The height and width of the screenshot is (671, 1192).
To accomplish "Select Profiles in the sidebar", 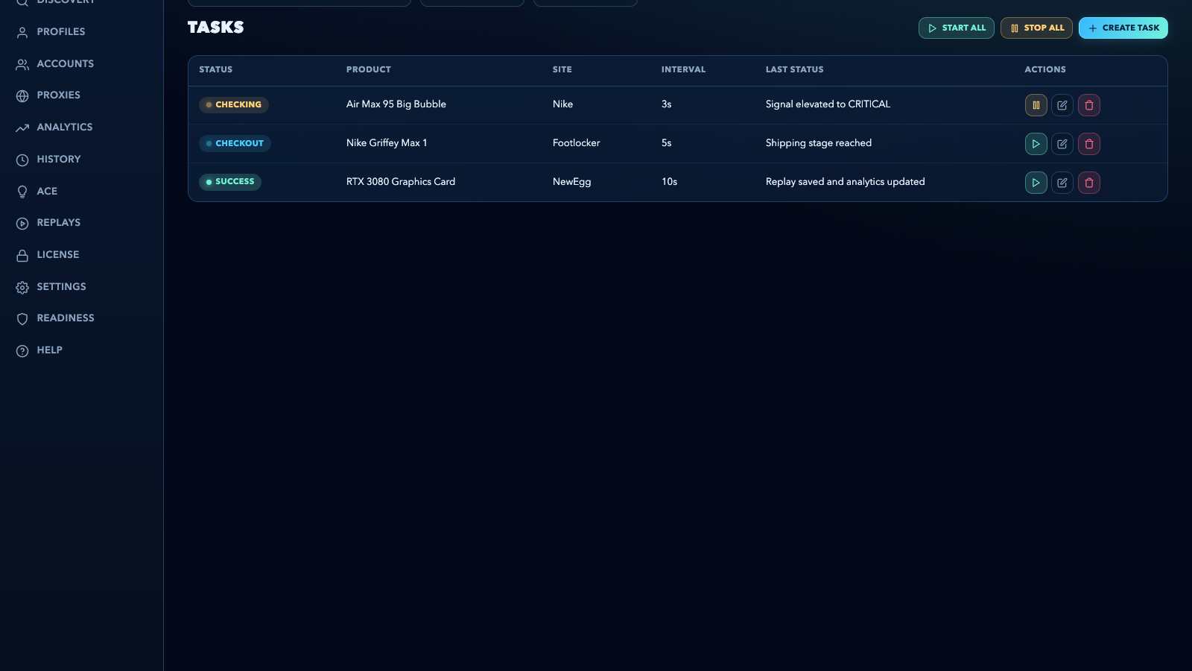I will (60, 31).
